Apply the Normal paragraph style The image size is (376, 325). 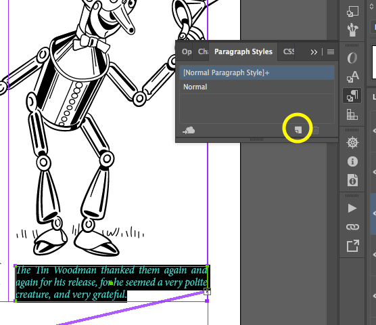[257, 87]
